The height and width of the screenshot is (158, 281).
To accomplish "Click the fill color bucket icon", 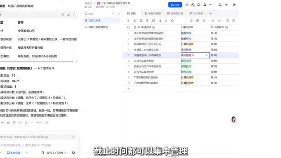I will [x=173, y=21].
